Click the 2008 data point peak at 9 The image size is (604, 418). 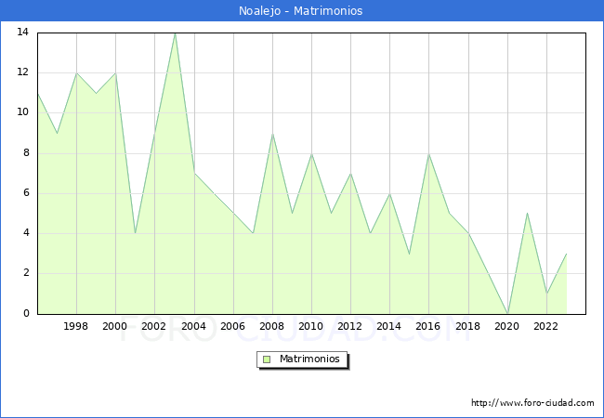tap(272, 134)
